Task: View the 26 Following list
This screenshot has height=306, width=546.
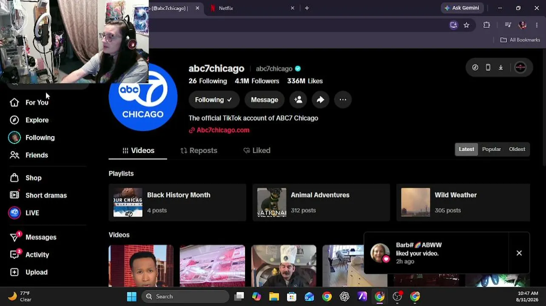Action: click(208, 81)
